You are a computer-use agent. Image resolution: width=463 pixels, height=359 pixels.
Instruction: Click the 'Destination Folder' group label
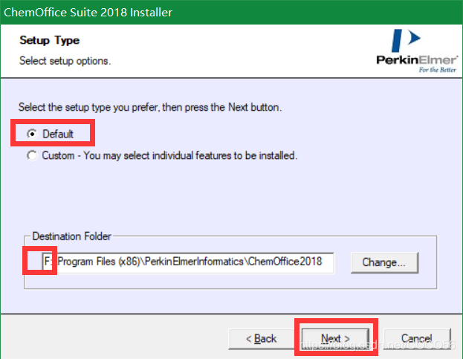pos(72,236)
